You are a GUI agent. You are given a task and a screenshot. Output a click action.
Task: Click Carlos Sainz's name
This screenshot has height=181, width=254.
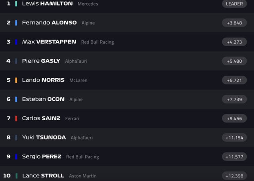click(x=41, y=119)
